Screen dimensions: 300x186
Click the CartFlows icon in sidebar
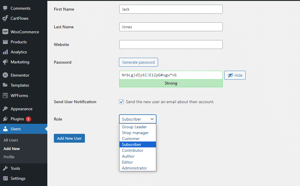(5, 18)
